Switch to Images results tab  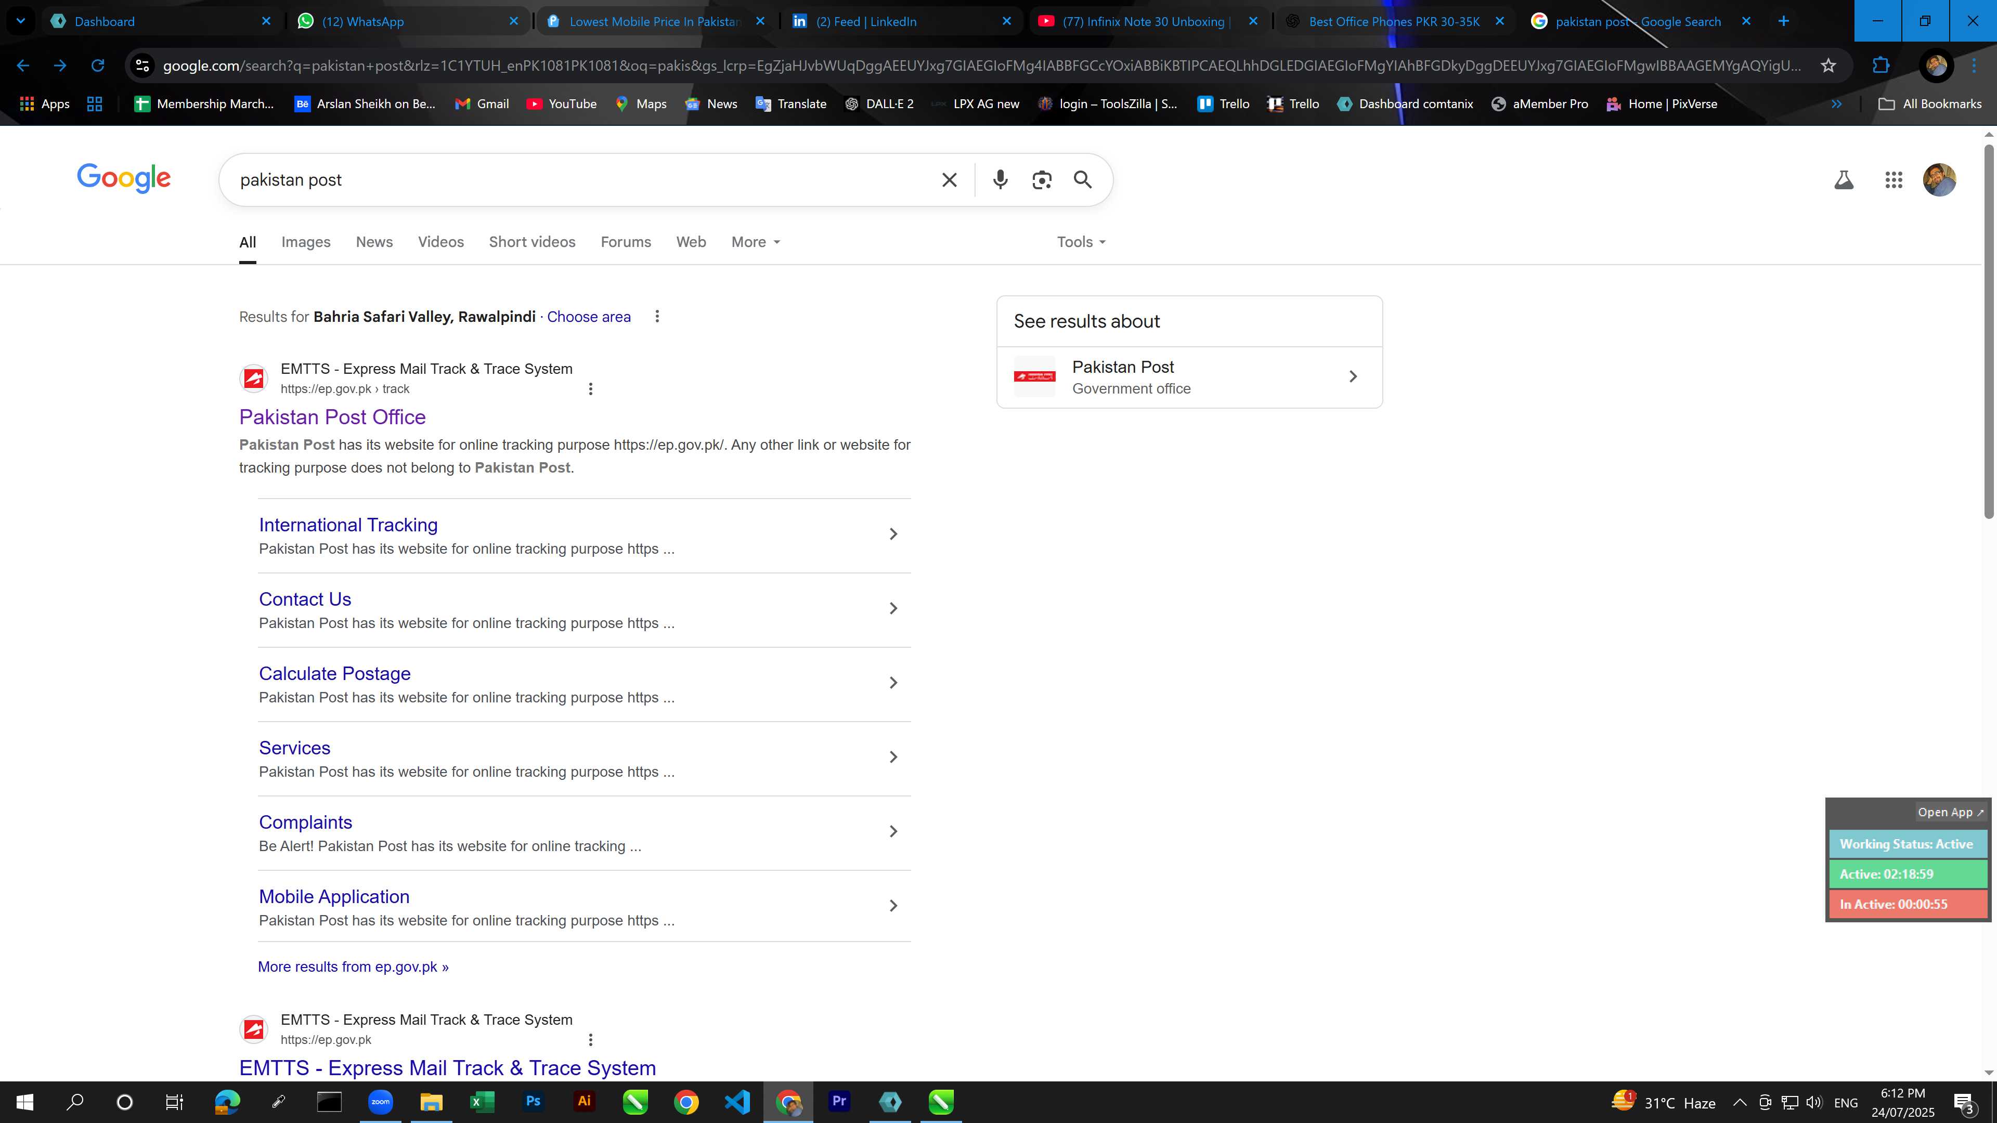coord(305,242)
